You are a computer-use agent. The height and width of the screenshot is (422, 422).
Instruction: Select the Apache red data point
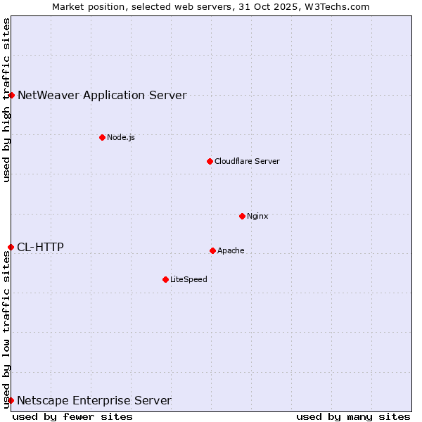[x=212, y=250]
